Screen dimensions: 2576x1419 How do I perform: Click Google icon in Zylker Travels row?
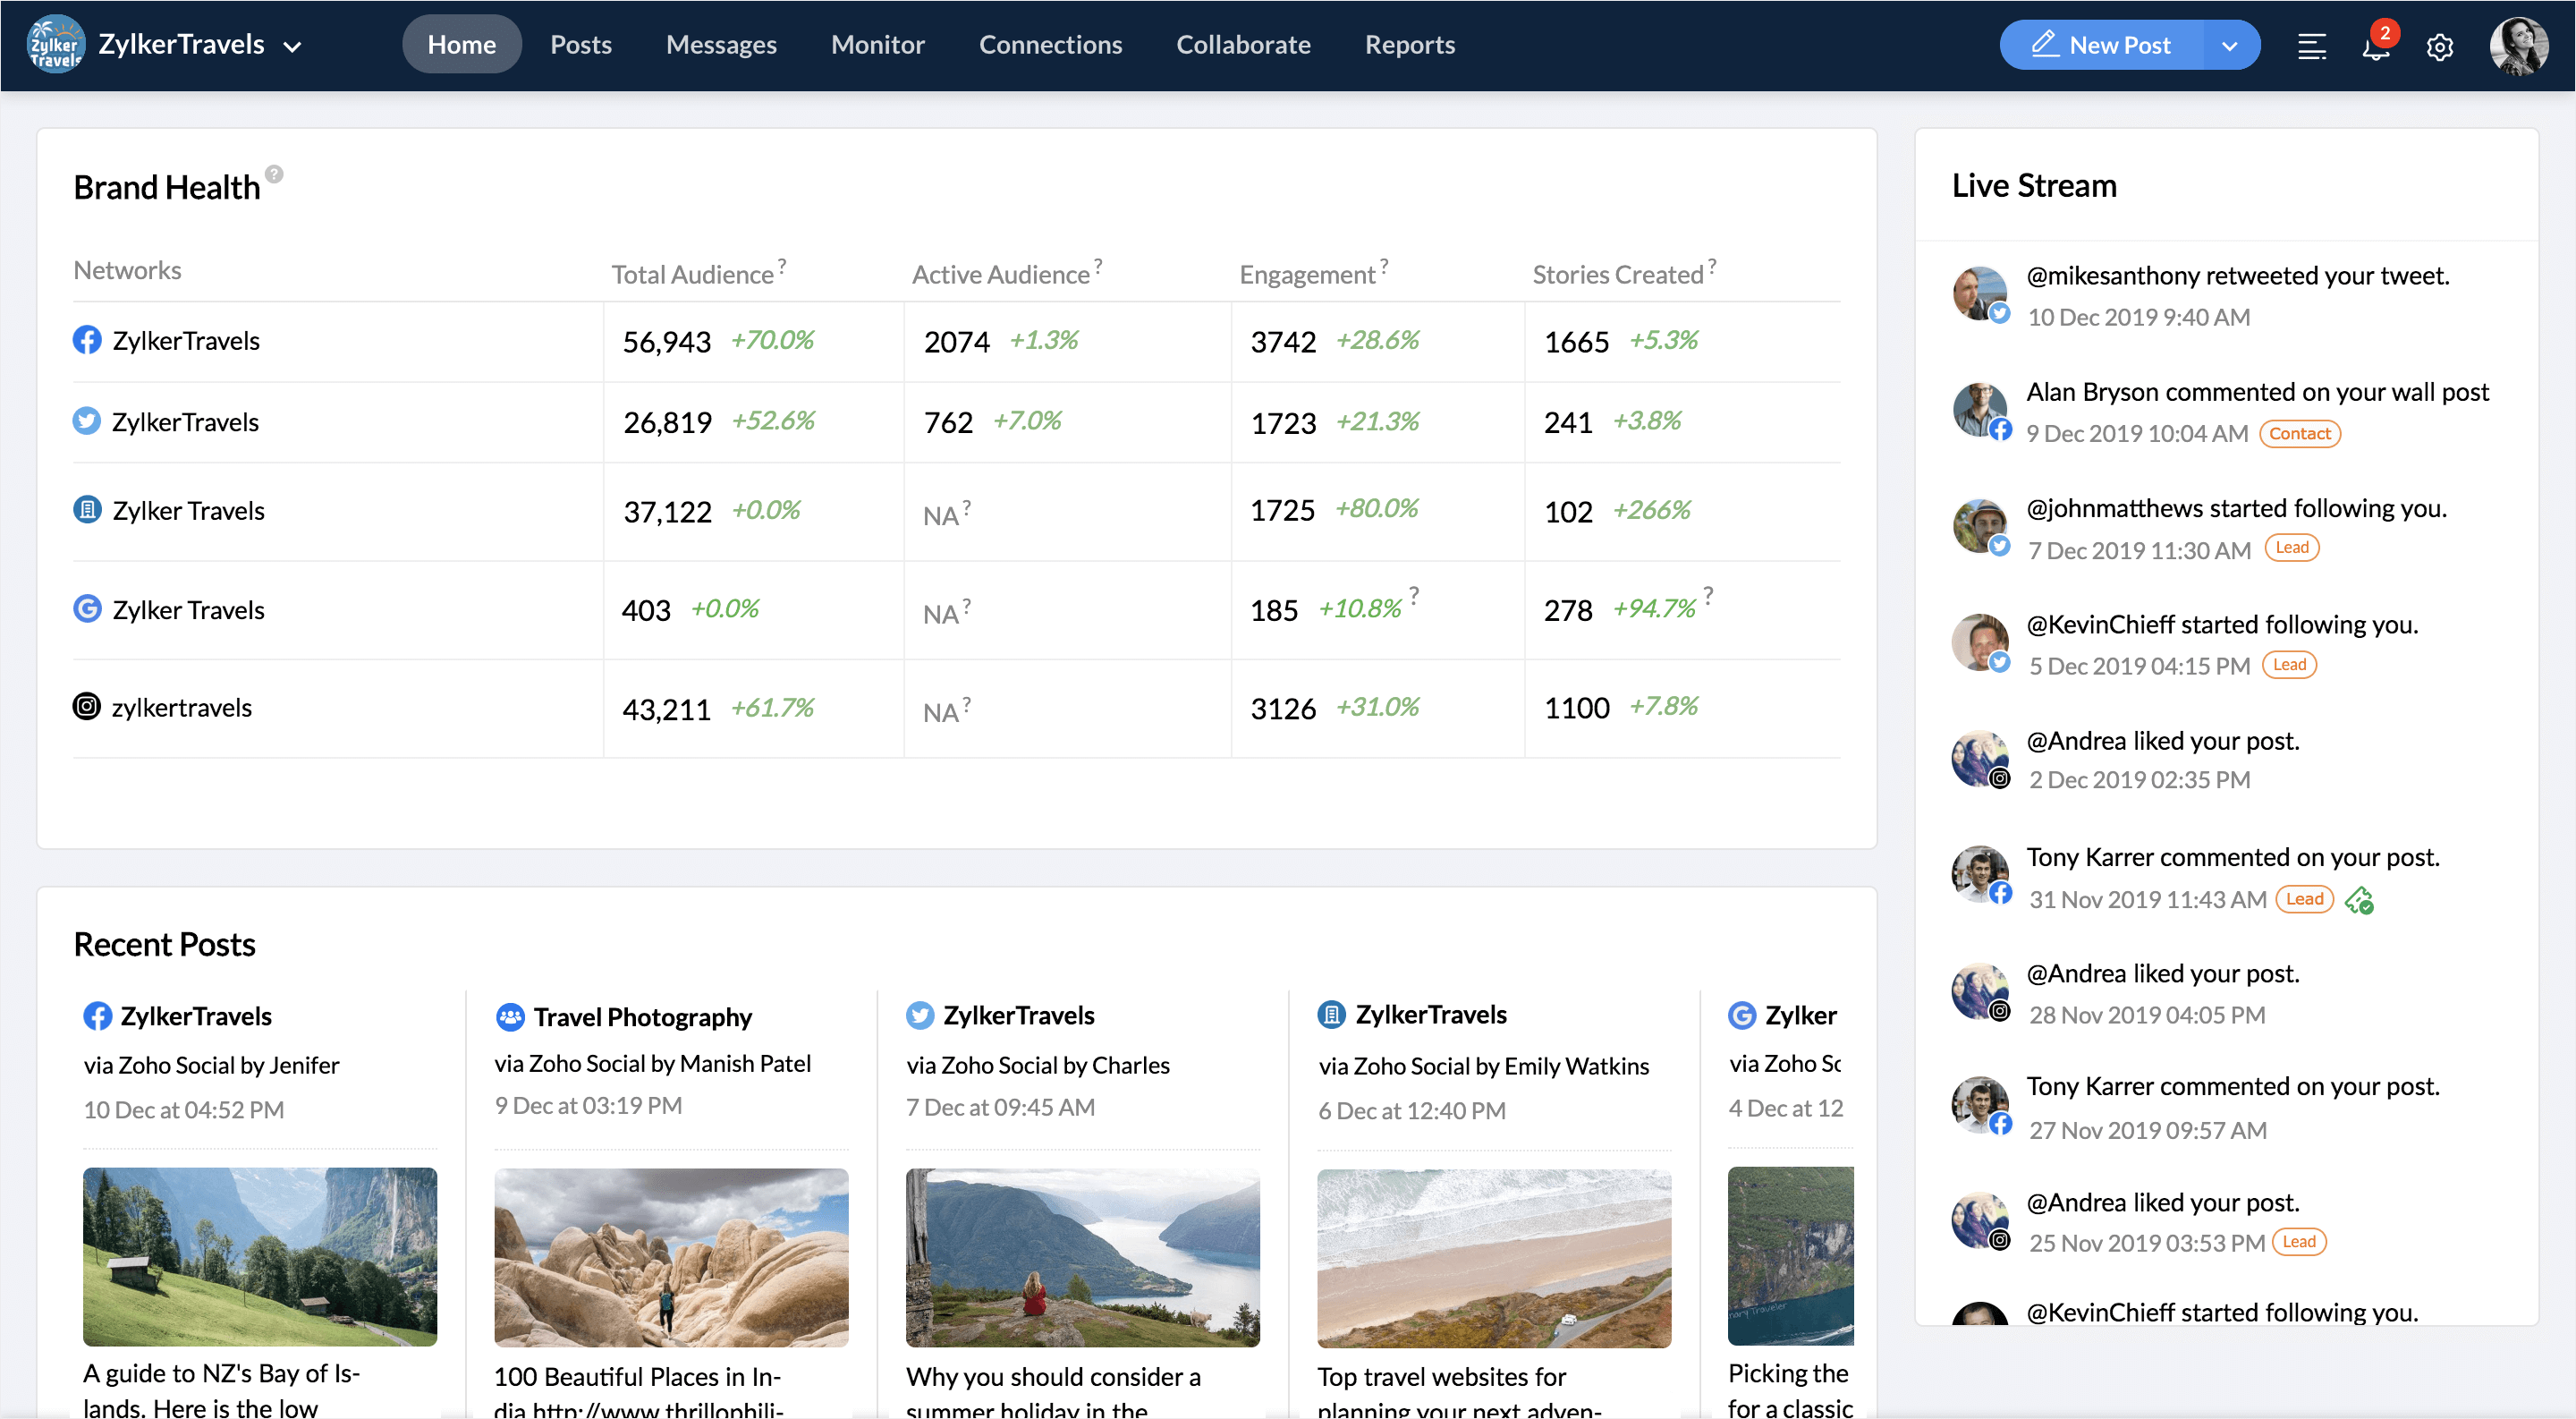click(x=87, y=609)
